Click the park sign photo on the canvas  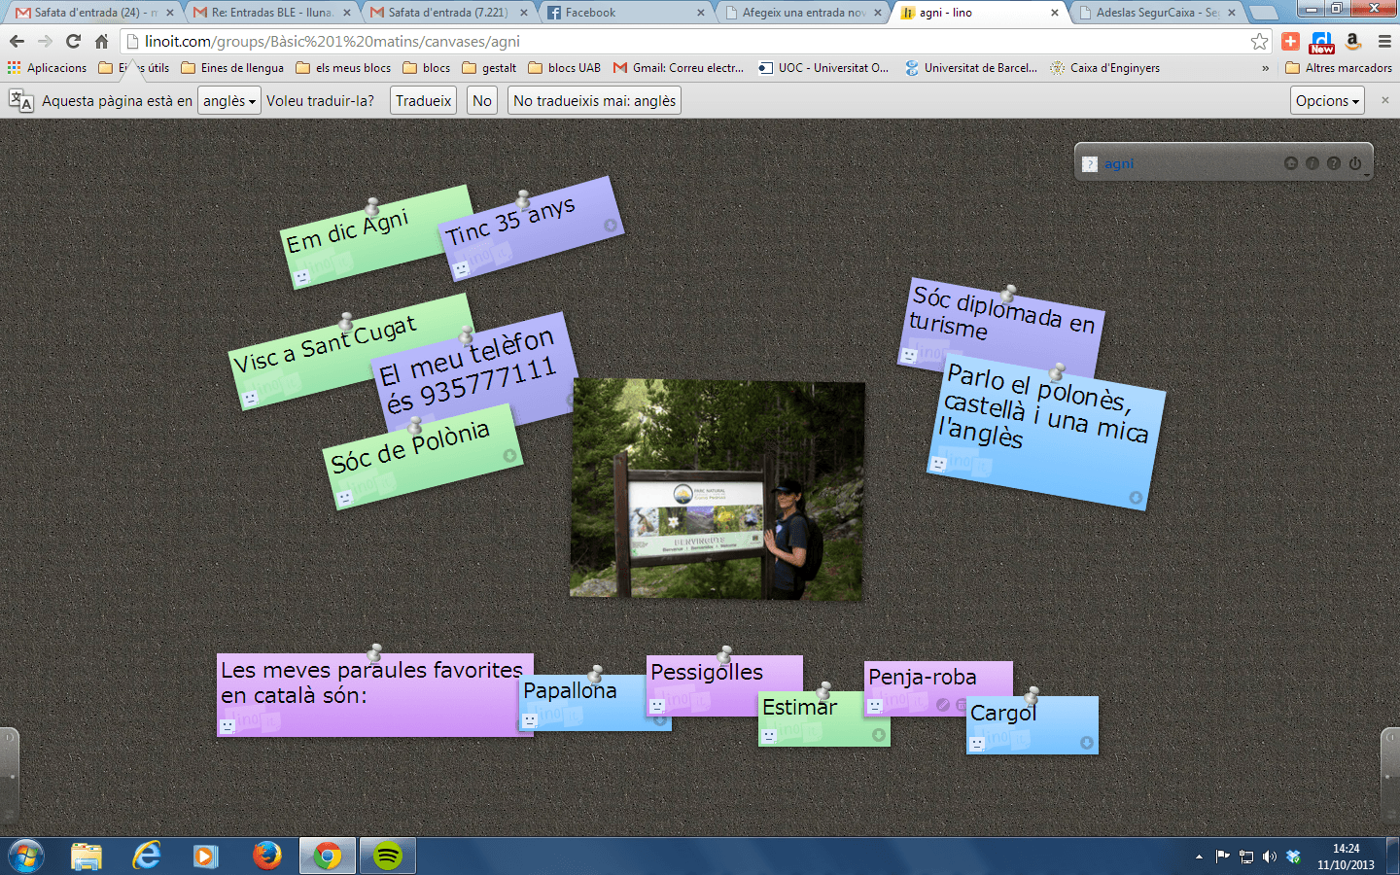click(717, 489)
